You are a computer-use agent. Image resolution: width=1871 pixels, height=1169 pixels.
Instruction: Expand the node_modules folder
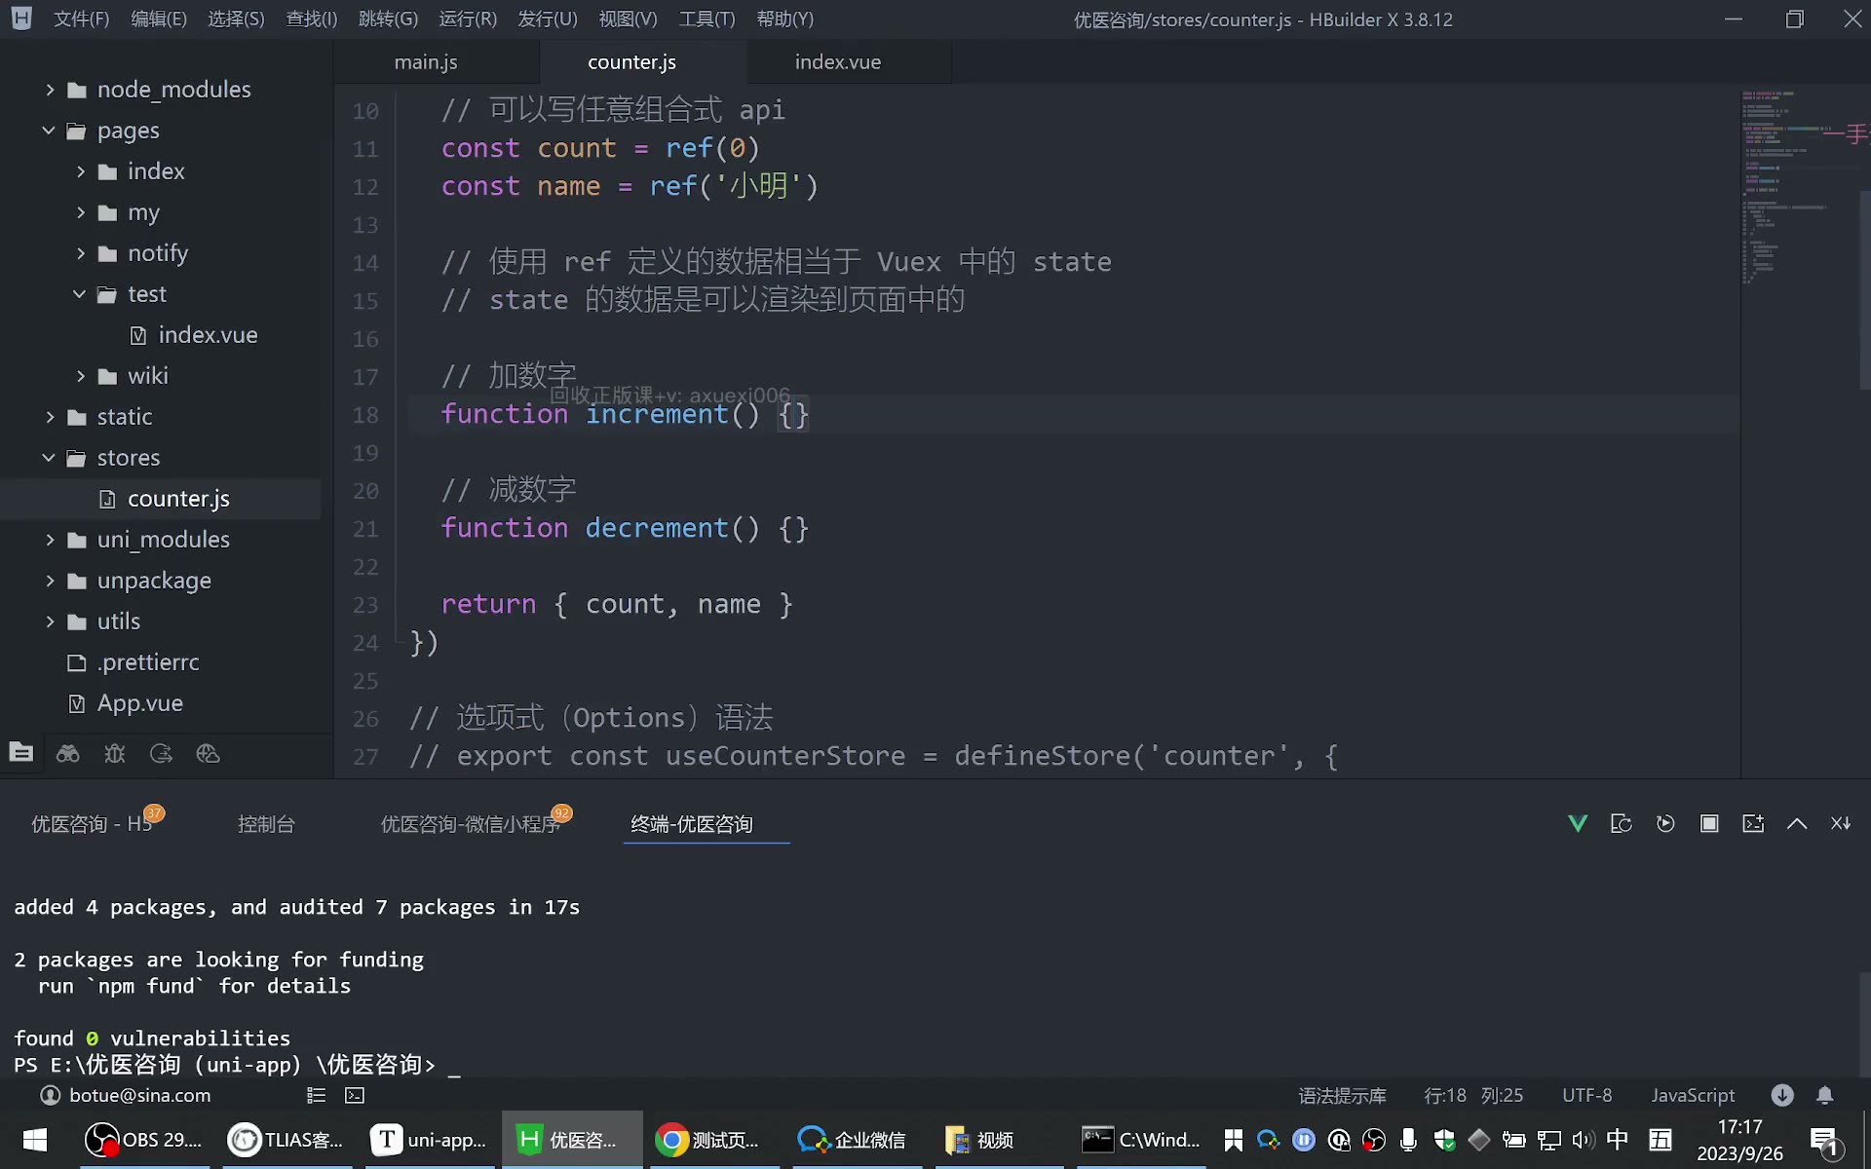[50, 90]
